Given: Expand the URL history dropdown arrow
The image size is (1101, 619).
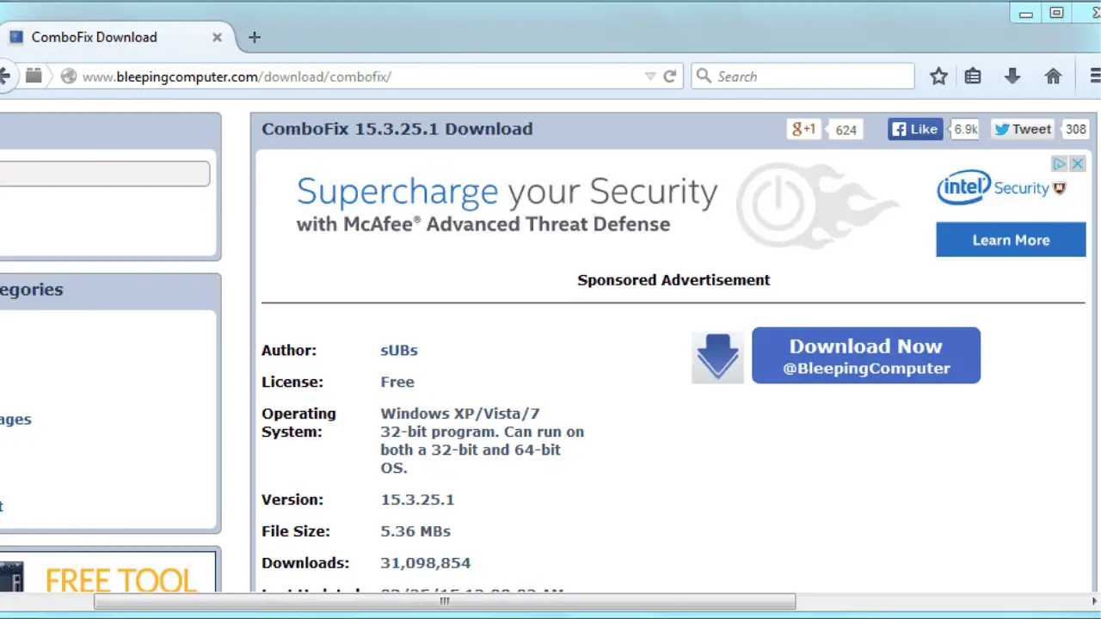Looking at the screenshot, I should (651, 77).
